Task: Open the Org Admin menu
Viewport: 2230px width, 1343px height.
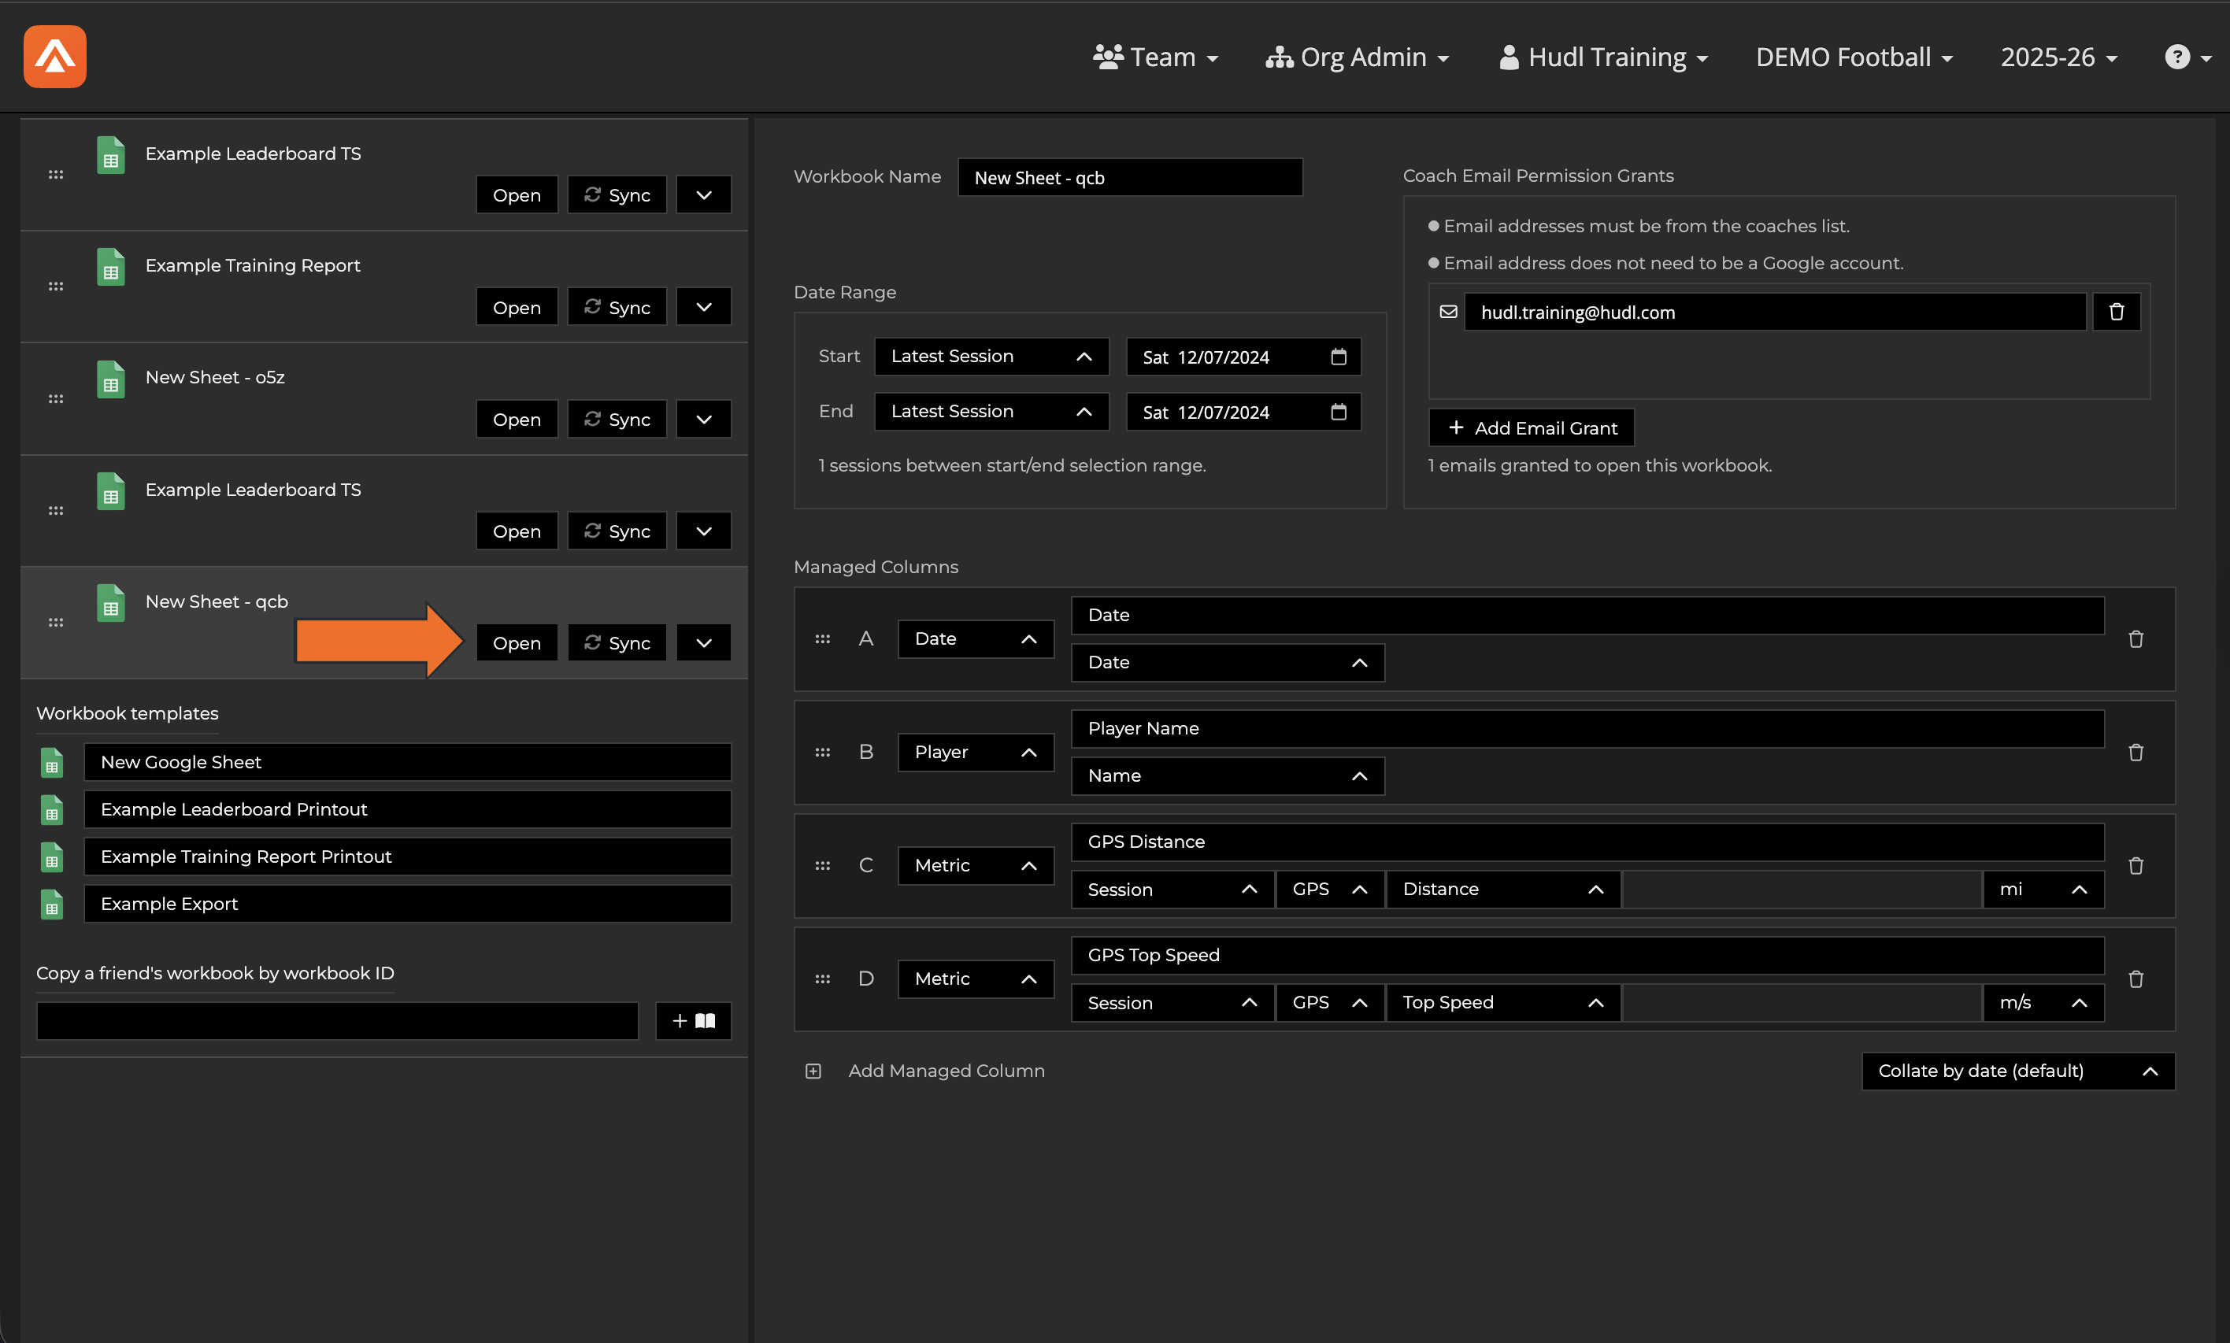Action: point(1357,57)
